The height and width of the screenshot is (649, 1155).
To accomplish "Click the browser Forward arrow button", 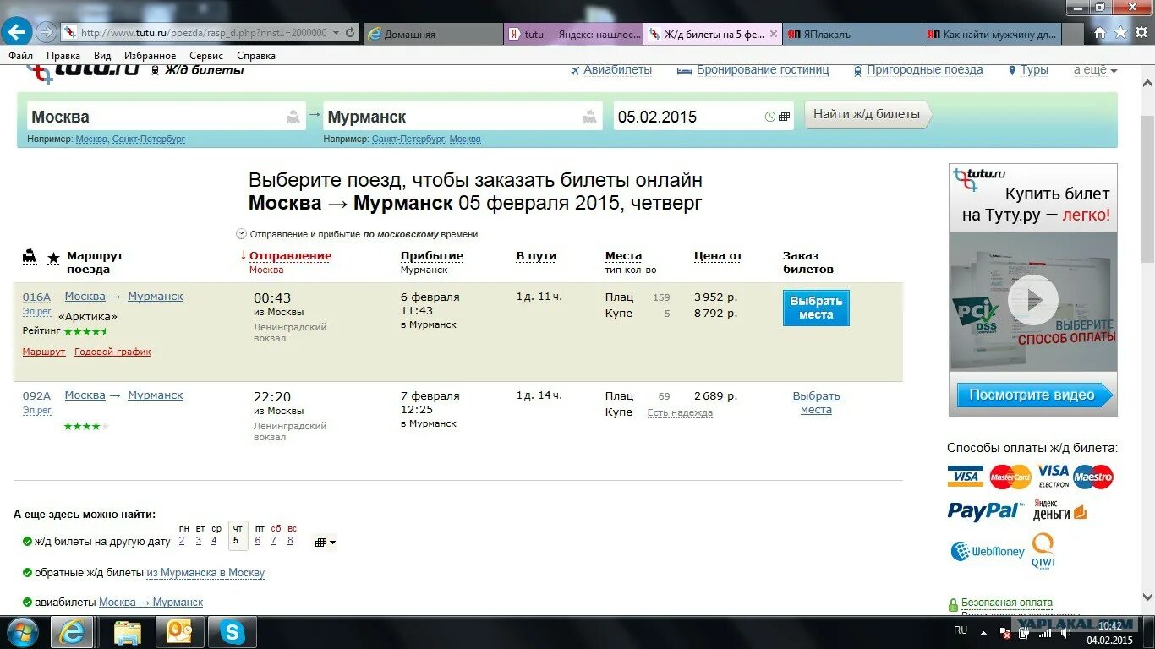I will click(x=46, y=32).
